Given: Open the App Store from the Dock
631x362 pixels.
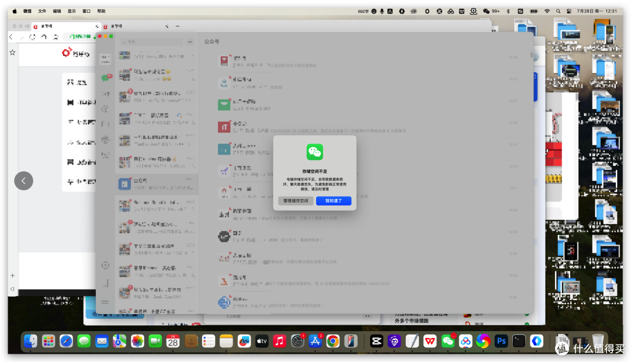Looking at the screenshot, I should coord(315,342).
